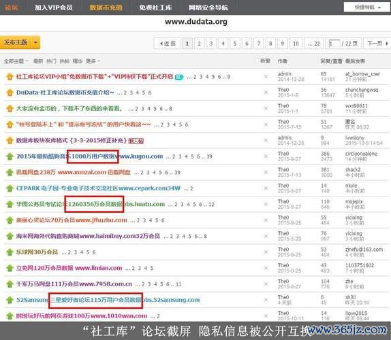
Task: Open the 加入VIP会员 nav tab
Action: tap(54, 7)
